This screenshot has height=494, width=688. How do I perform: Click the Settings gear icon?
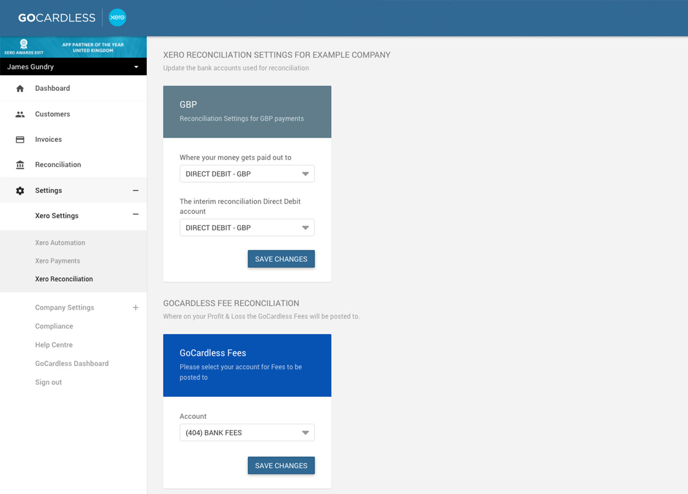point(20,191)
